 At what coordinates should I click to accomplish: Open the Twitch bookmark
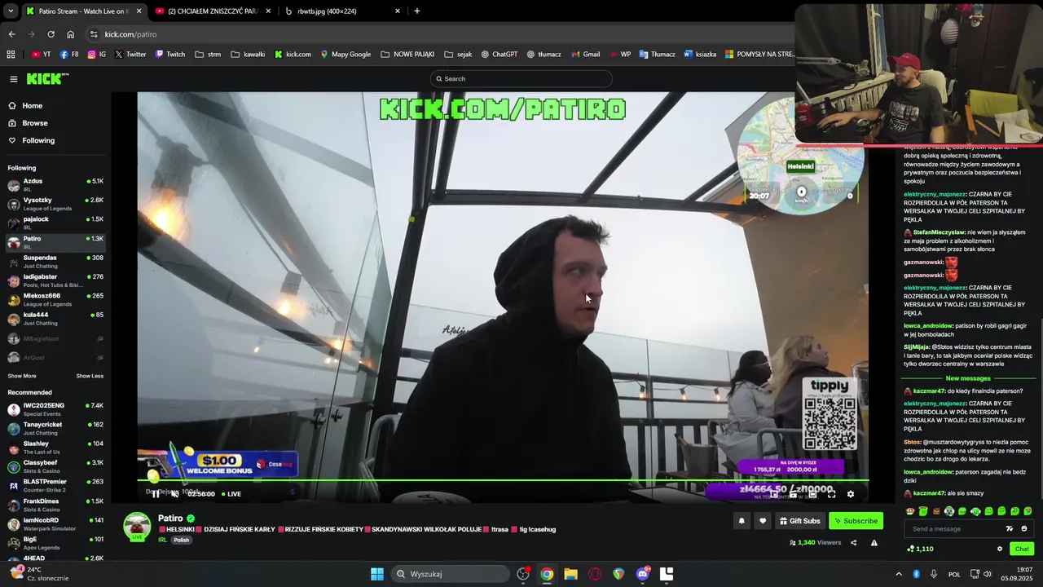click(170, 55)
